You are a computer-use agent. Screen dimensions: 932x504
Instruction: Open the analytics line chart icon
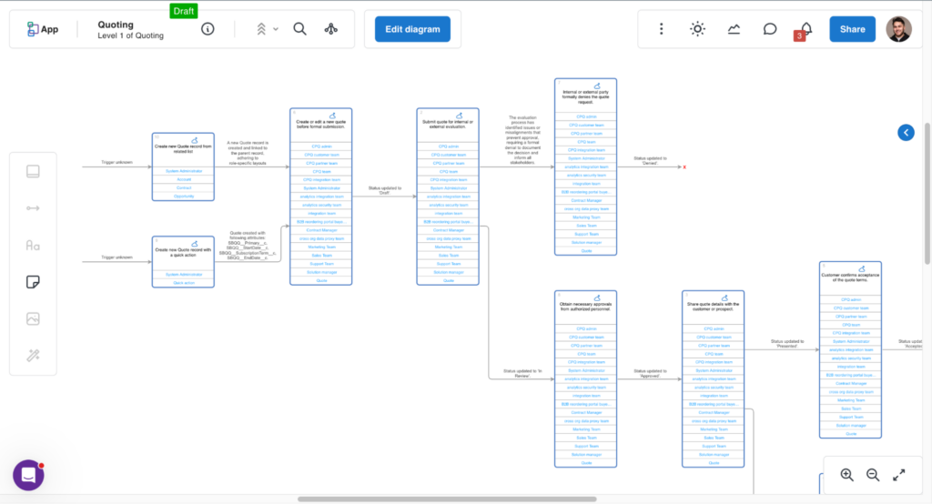click(x=734, y=29)
